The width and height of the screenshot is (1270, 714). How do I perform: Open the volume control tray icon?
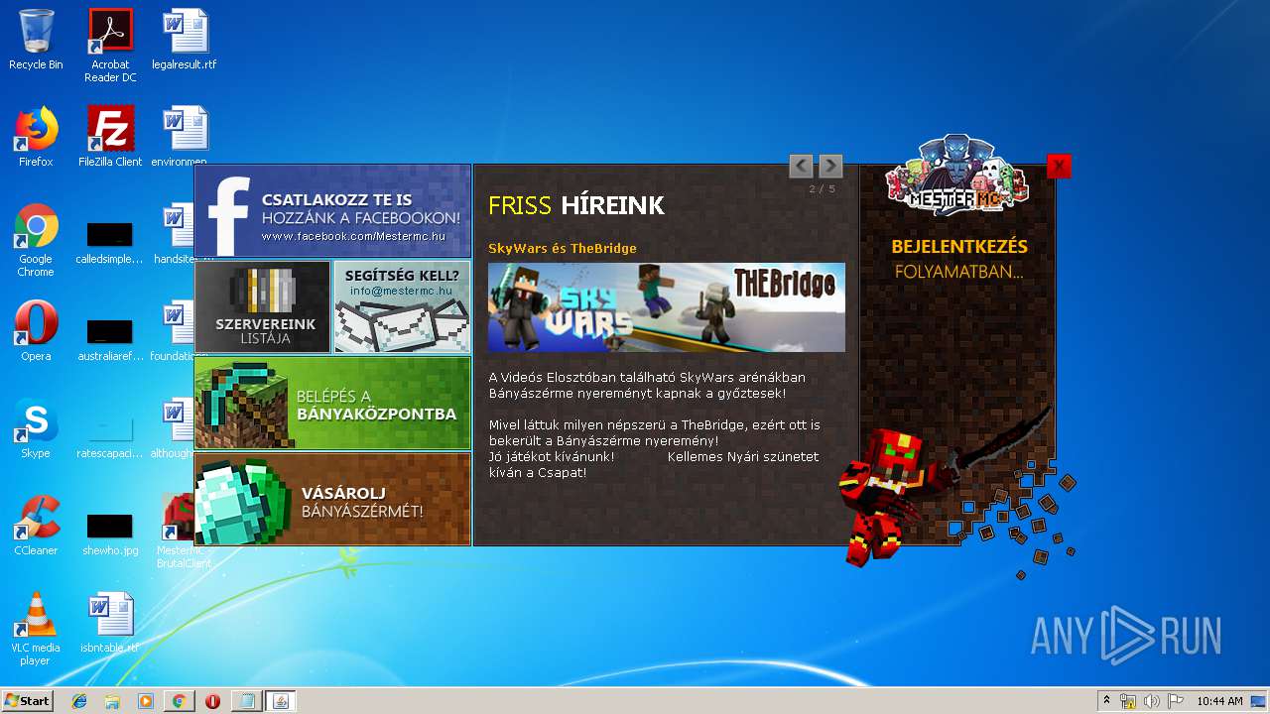1152,701
